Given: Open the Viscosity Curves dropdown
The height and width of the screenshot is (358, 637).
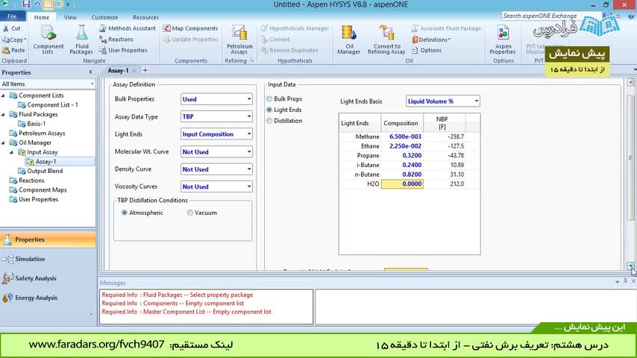Looking at the screenshot, I should (216, 187).
